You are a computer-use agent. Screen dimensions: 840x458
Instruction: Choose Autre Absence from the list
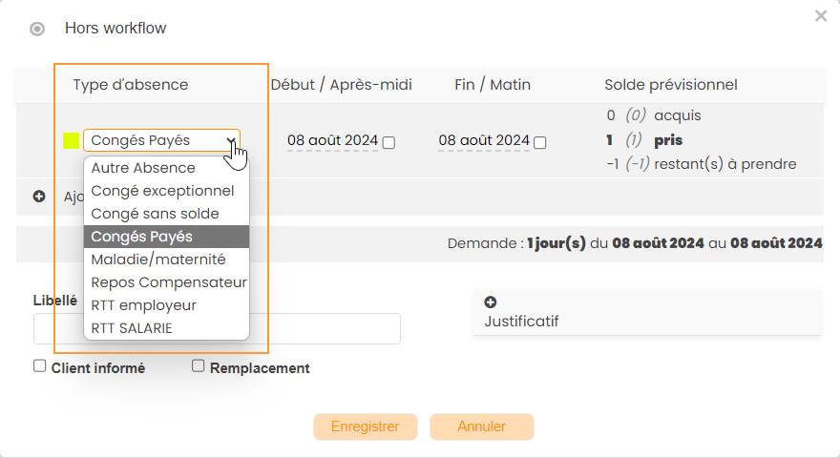[x=143, y=168]
